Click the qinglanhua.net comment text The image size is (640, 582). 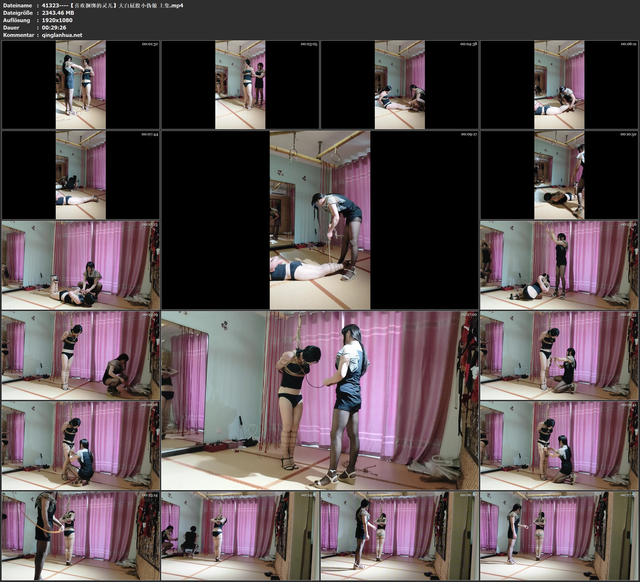62,35
